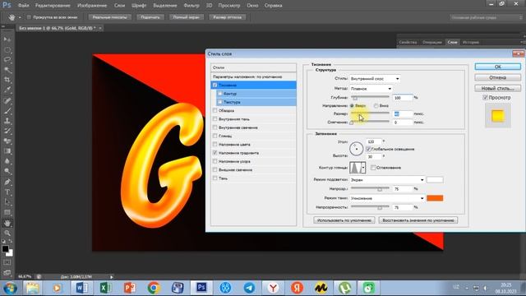The width and height of the screenshot is (526, 296).
Task: Open Telegram from the taskbar
Action: pyautogui.click(x=249, y=288)
